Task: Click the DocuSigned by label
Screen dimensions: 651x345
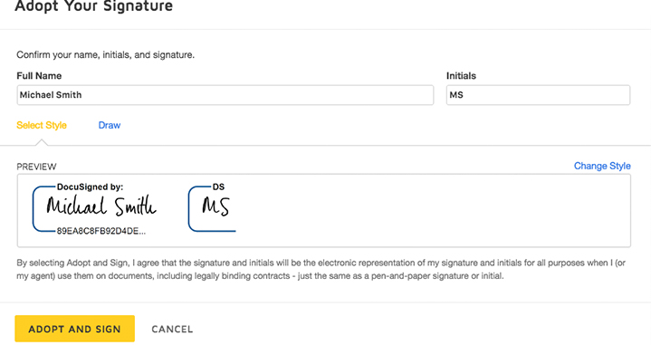Action: point(90,187)
